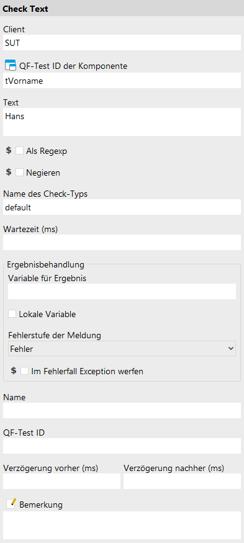Open the Fehlerstufe der Meldung dropdown
The image size is (244, 543).
point(122,349)
